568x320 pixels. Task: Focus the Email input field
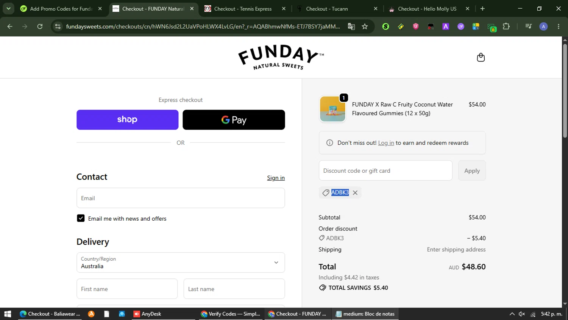pyautogui.click(x=181, y=198)
